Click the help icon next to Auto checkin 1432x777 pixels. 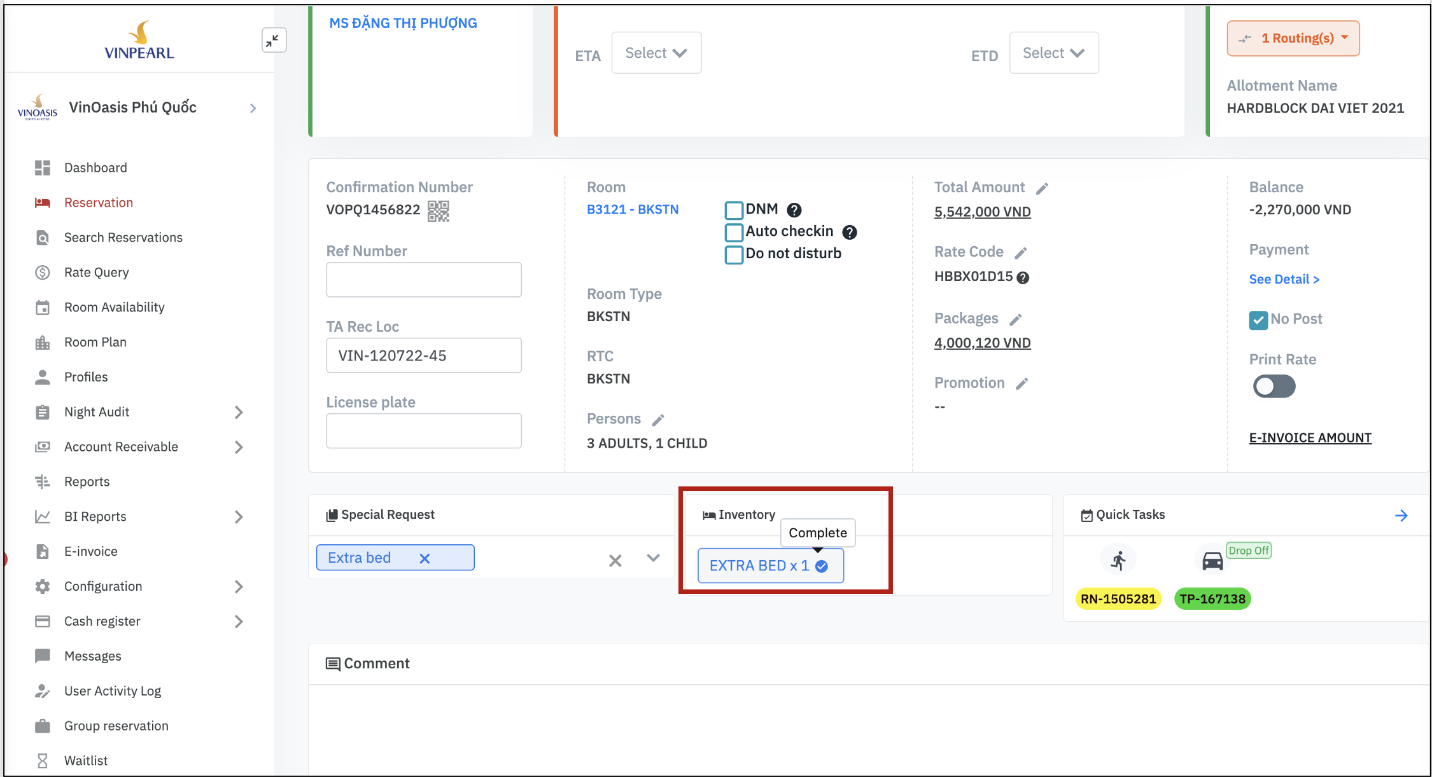[850, 232]
